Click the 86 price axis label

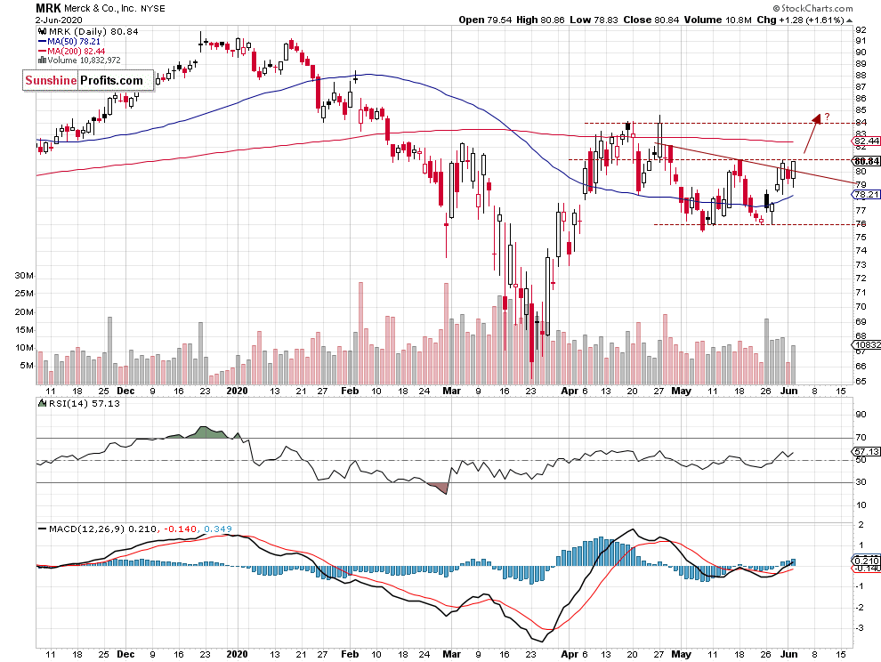tap(861, 99)
